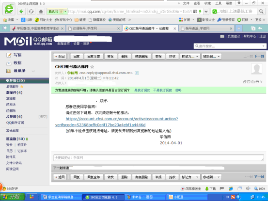The width and height of the screenshot is (268, 201).
Task: Expand mail search options dropdown
Action: pos(263,46)
